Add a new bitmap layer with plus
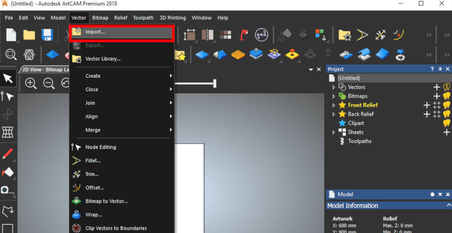The height and width of the screenshot is (233, 452). [437, 96]
